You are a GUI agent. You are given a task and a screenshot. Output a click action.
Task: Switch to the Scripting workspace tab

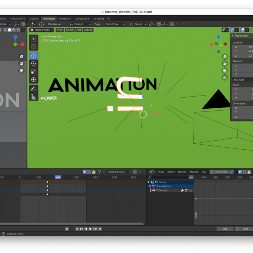(x=99, y=19)
